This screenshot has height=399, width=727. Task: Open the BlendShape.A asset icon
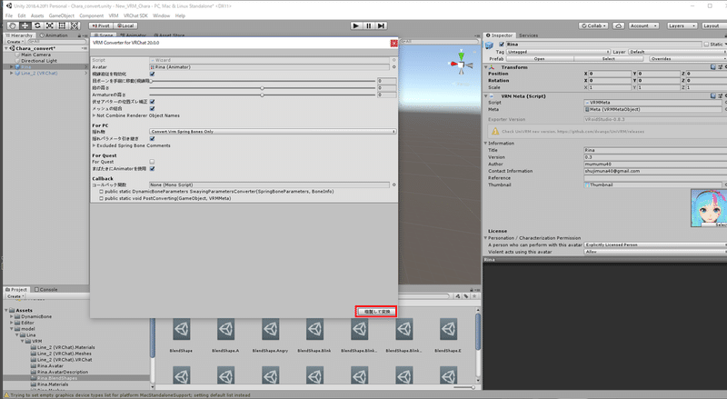click(x=225, y=329)
